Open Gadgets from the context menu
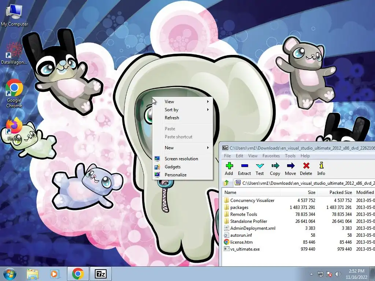Image resolution: width=375 pixels, height=281 pixels. 183,167
